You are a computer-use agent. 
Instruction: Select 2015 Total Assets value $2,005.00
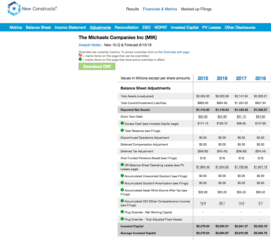click(203, 96)
